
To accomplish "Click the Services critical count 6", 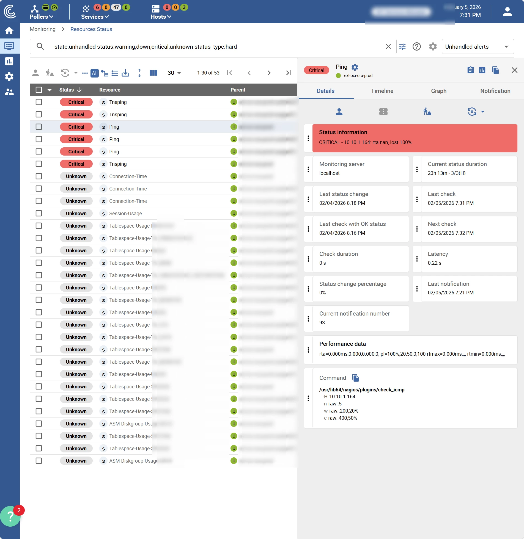I will coord(97,7).
